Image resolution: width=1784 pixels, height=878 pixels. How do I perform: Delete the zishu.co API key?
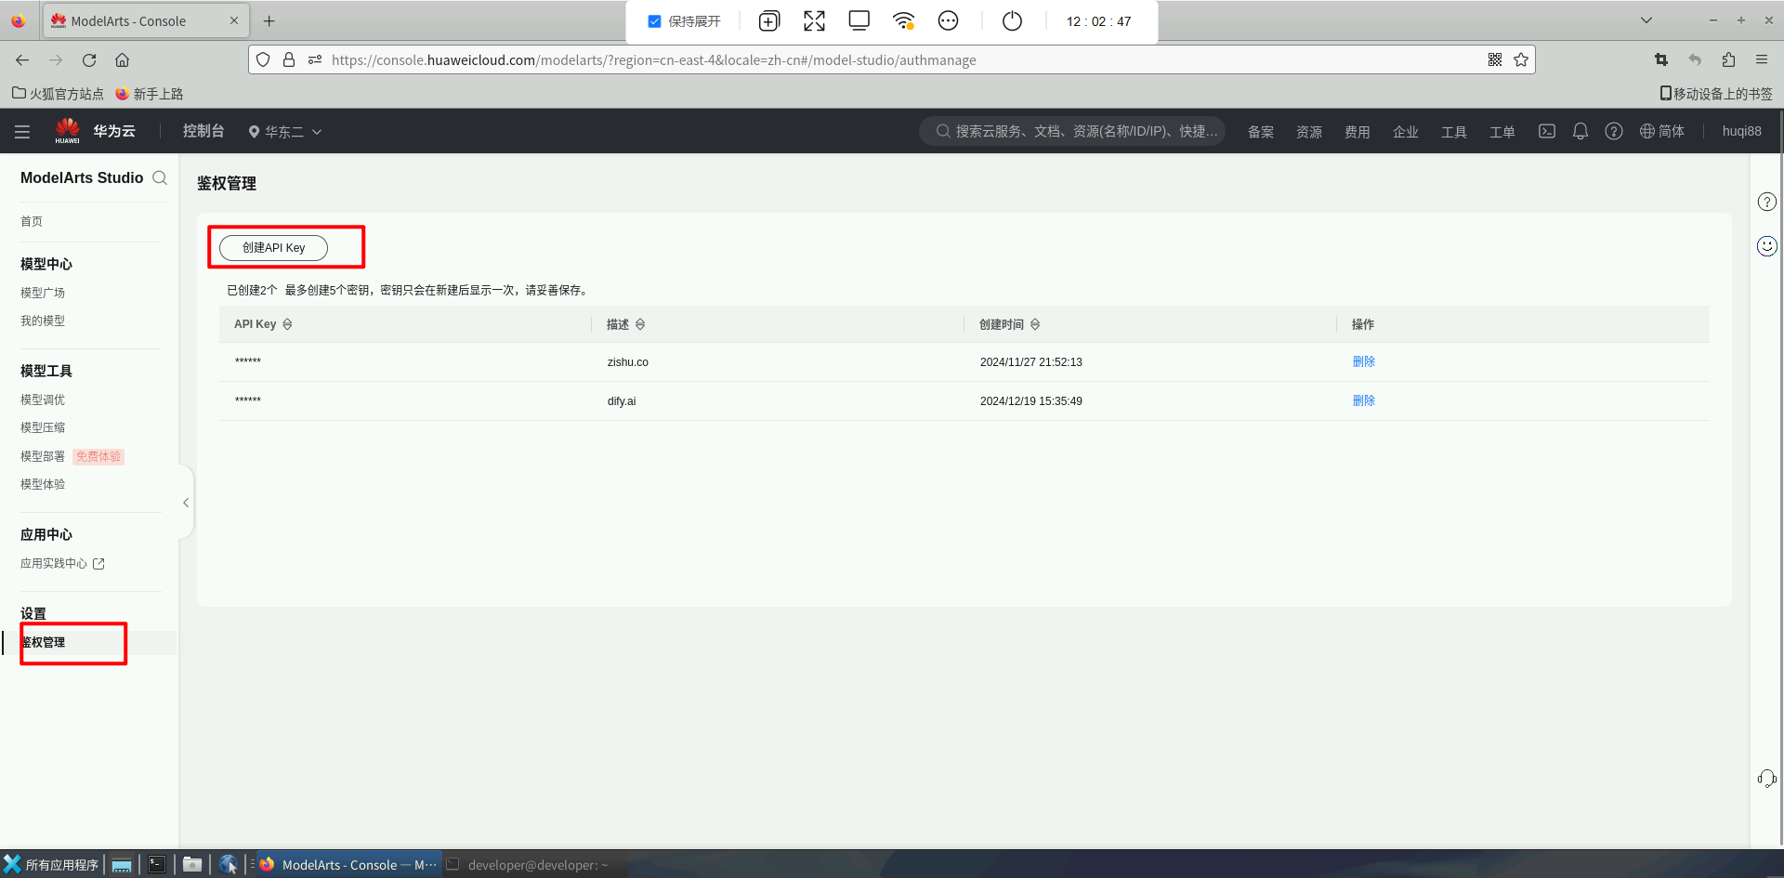pyautogui.click(x=1363, y=362)
